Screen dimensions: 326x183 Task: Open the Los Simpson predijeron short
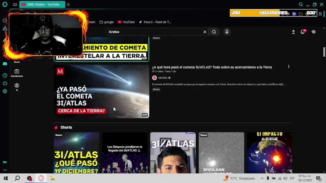point(125,153)
